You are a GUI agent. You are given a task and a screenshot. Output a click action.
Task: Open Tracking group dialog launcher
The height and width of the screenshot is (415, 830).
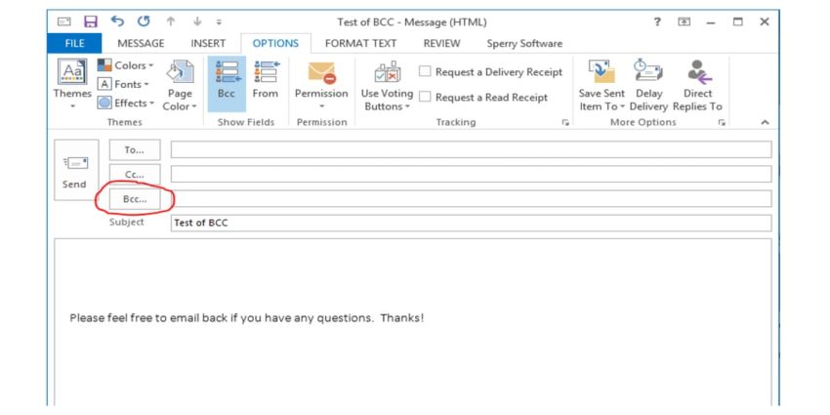(x=565, y=122)
